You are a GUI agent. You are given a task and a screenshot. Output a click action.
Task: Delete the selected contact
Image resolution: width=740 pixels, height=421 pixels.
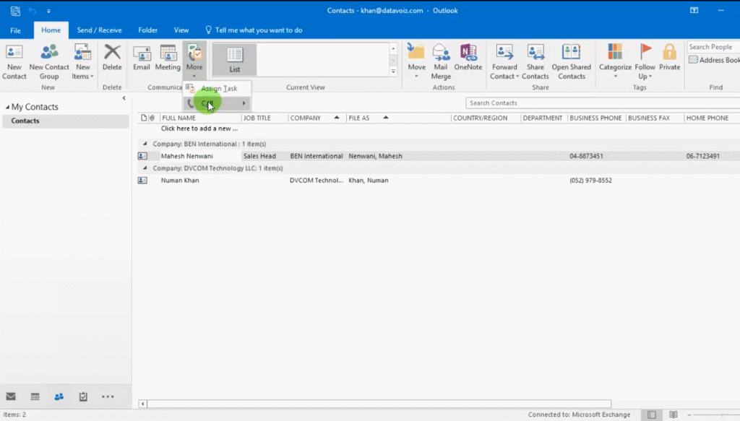click(x=112, y=58)
